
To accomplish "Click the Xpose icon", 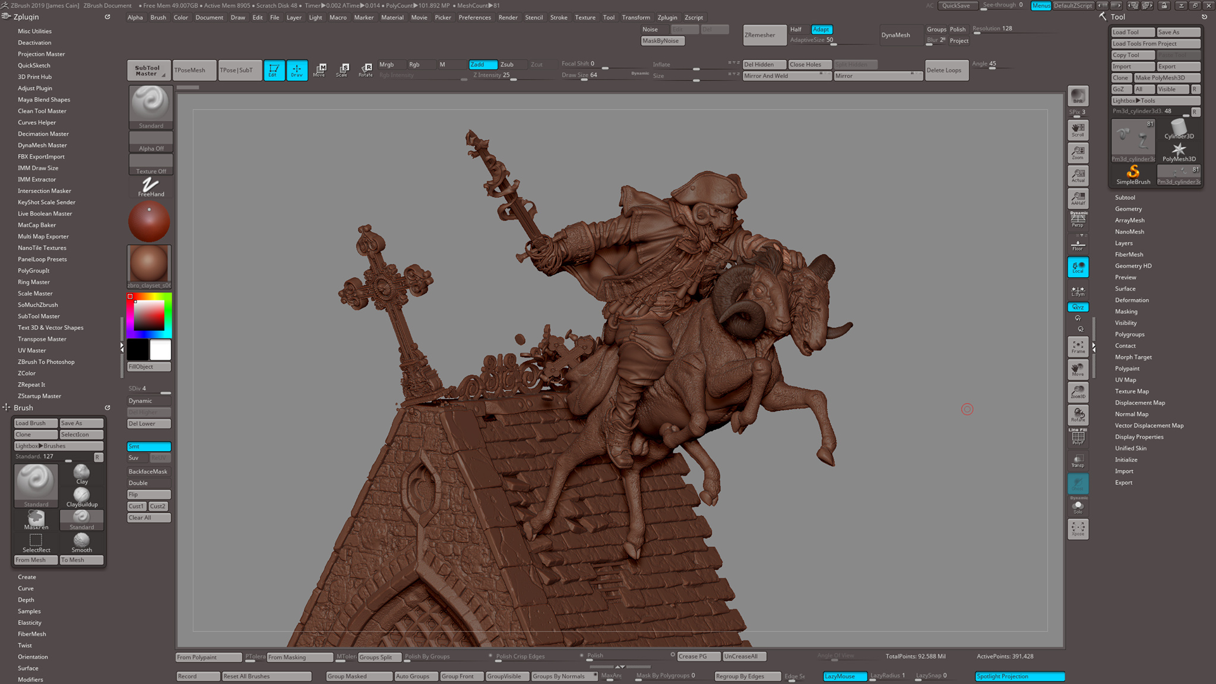I will click(1078, 529).
